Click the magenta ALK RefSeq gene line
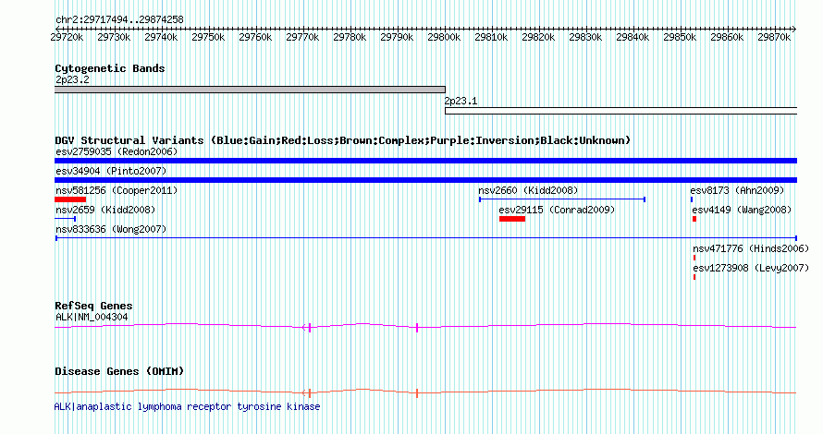 point(425,327)
